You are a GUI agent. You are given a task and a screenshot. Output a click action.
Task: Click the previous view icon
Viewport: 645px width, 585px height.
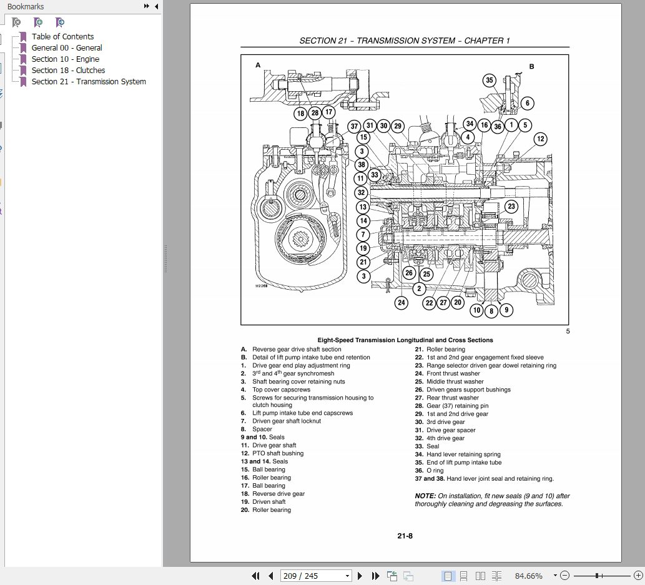tap(392, 576)
